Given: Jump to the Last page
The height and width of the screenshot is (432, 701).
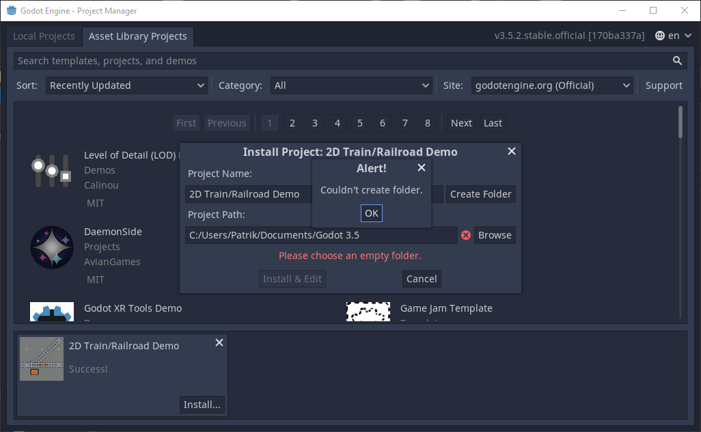Looking at the screenshot, I should coord(493,123).
